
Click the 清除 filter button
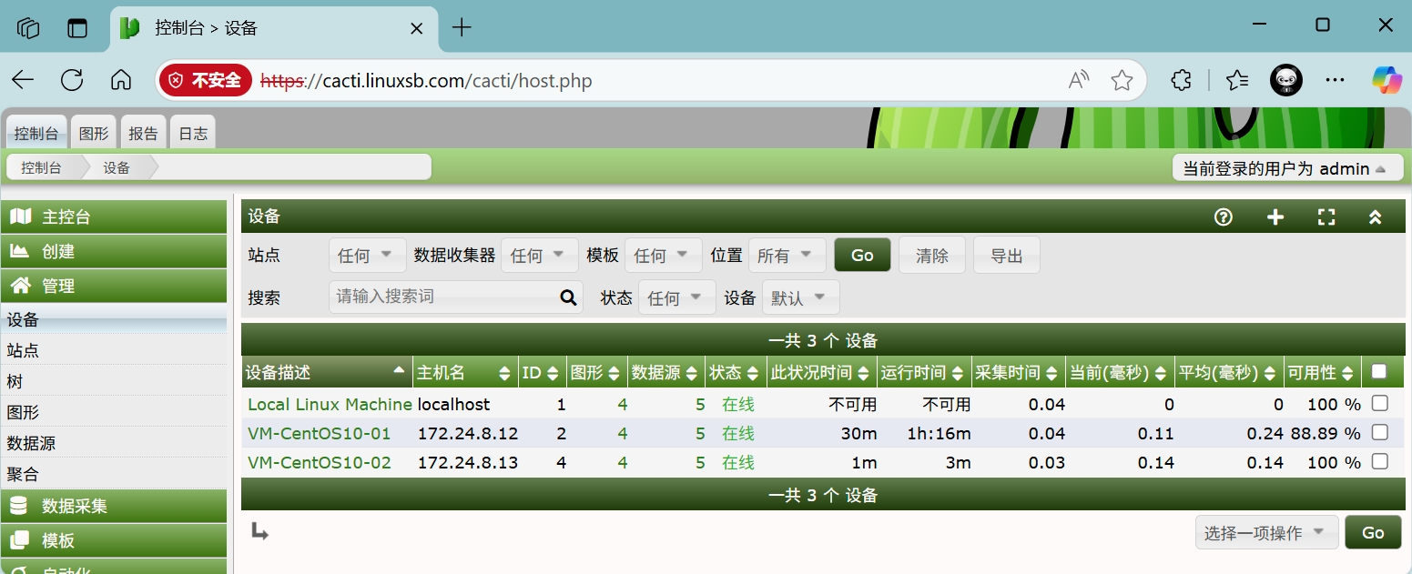click(x=932, y=256)
